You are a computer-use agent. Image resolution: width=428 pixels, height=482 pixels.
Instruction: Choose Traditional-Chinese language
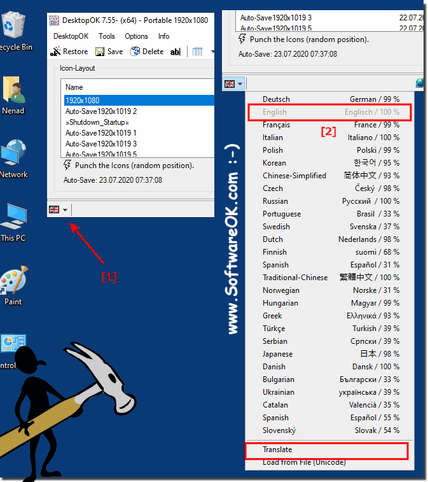pyautogui.click(x=330, y=278)
